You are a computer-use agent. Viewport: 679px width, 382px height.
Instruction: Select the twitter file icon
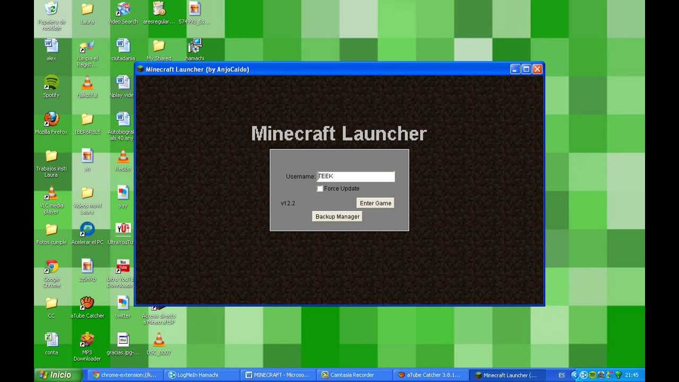pos(123,307)
